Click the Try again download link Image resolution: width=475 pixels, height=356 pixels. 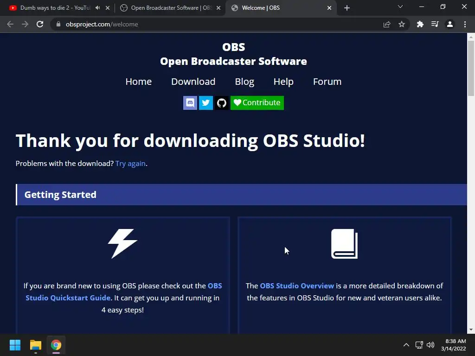coord(130,164)
